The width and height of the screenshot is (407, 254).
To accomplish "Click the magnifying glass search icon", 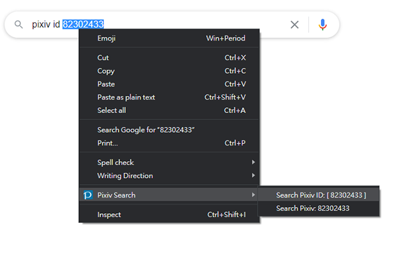I will (x=18, y=25).
